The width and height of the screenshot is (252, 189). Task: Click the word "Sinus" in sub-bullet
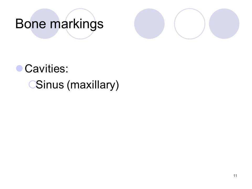point(50,85)
